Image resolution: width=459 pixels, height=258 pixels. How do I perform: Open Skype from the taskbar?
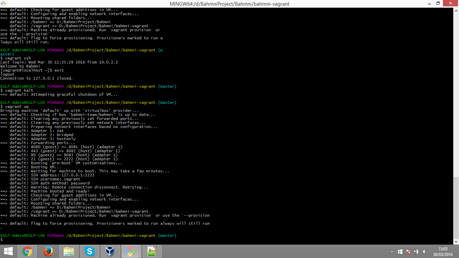click(90, 251)
